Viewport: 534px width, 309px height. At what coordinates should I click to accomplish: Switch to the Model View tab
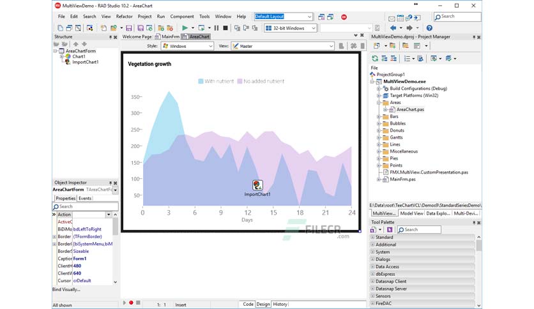click(411, 213)
